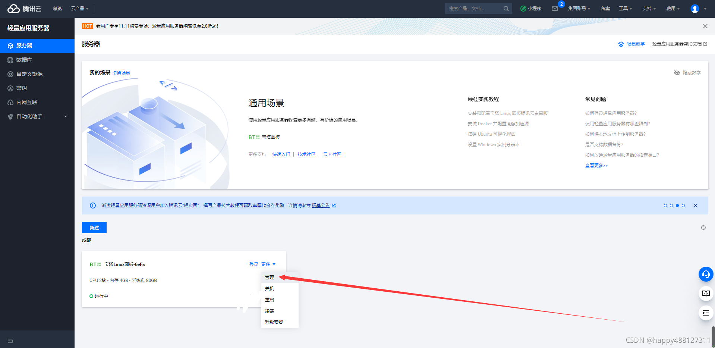The width and height of the screenshot is (715, 348).
Task: Open 云+社区 link
Action: tap(332, 154)
